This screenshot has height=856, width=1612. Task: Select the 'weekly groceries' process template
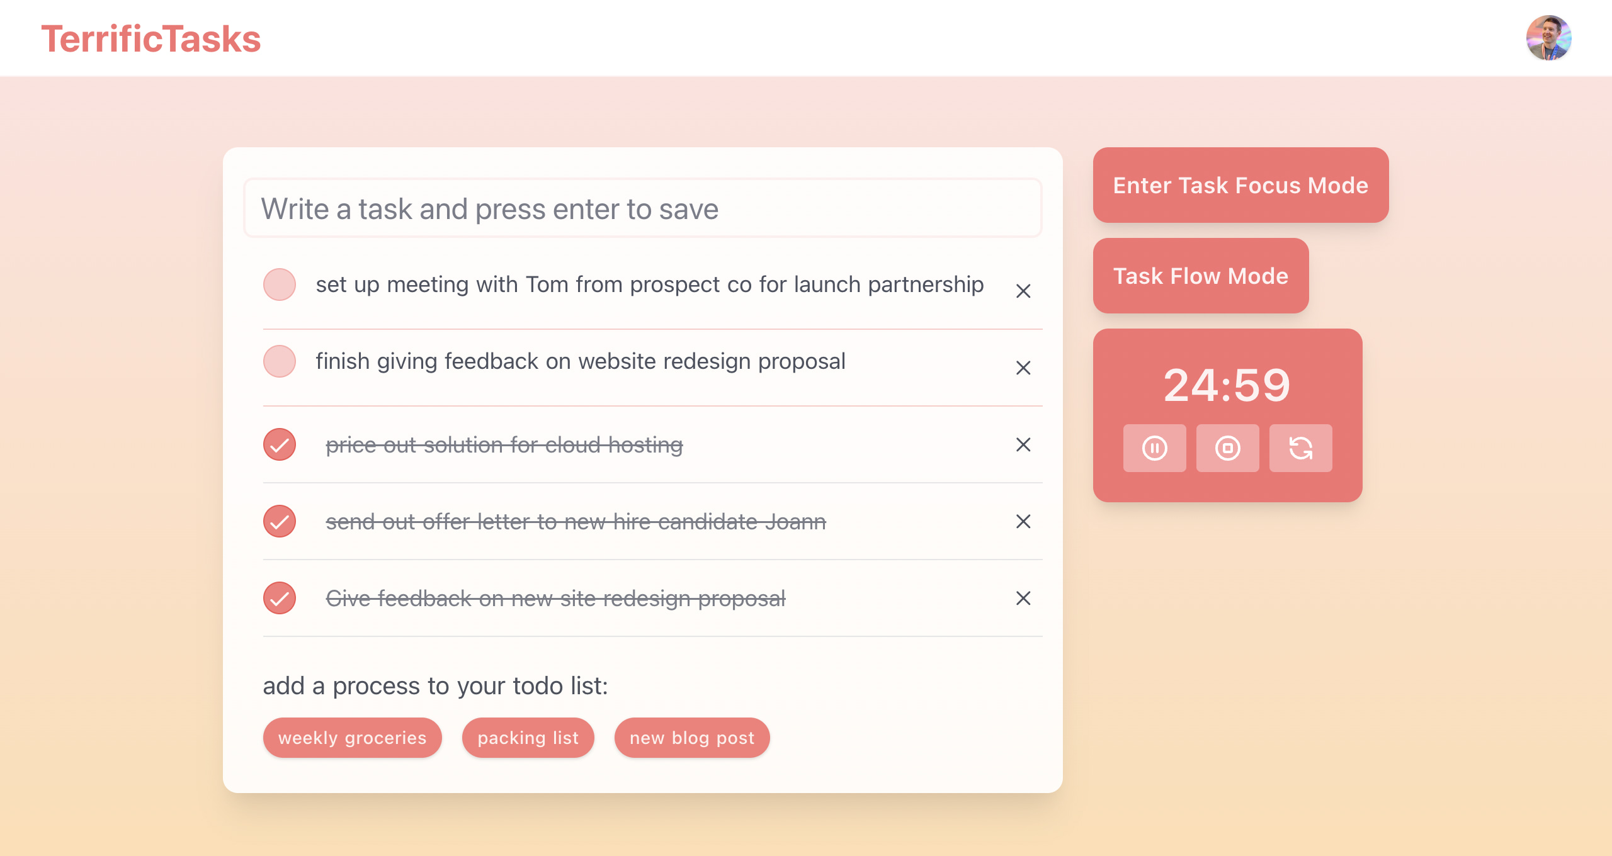pyautogui.click(x=352, y=738)
